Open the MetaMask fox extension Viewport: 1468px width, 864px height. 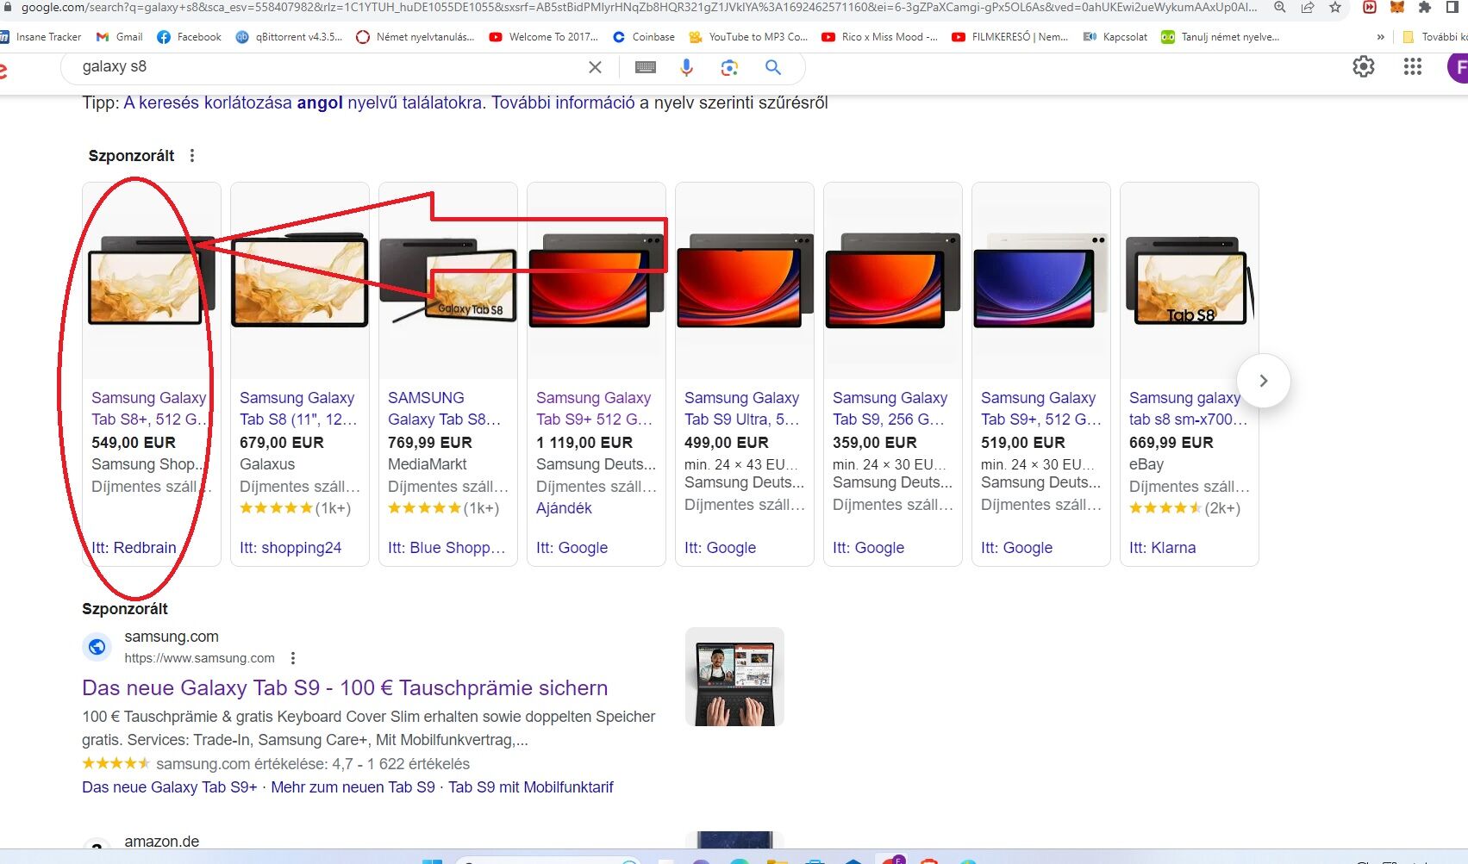click(x=1397, y=8)
